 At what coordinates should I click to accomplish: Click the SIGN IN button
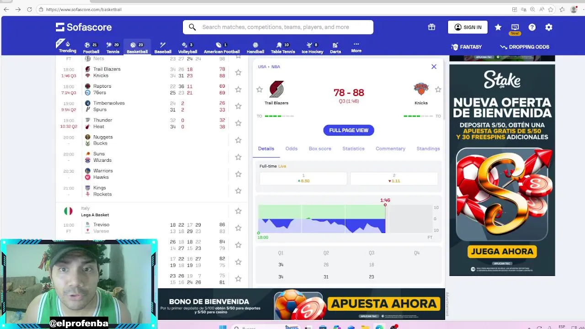[468, 27]
